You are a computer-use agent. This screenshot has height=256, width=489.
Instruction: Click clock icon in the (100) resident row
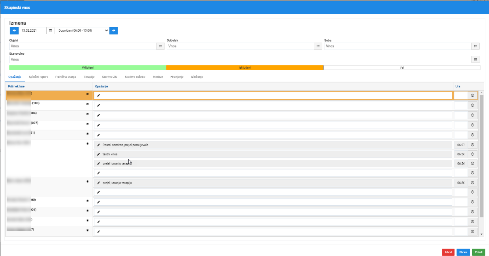coord(472,105)
